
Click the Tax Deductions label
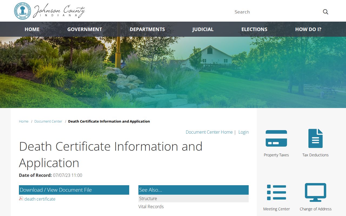[x=315, y=155]
